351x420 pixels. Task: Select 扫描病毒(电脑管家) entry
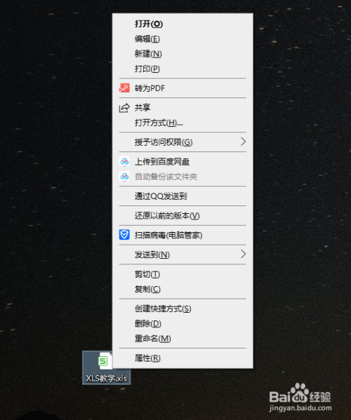[x=183, y=235]
